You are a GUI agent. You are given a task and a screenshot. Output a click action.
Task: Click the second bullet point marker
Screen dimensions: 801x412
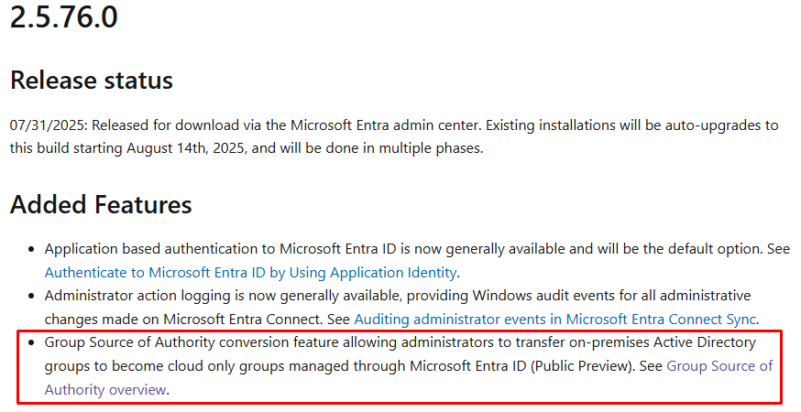click(x=32, y=296)
